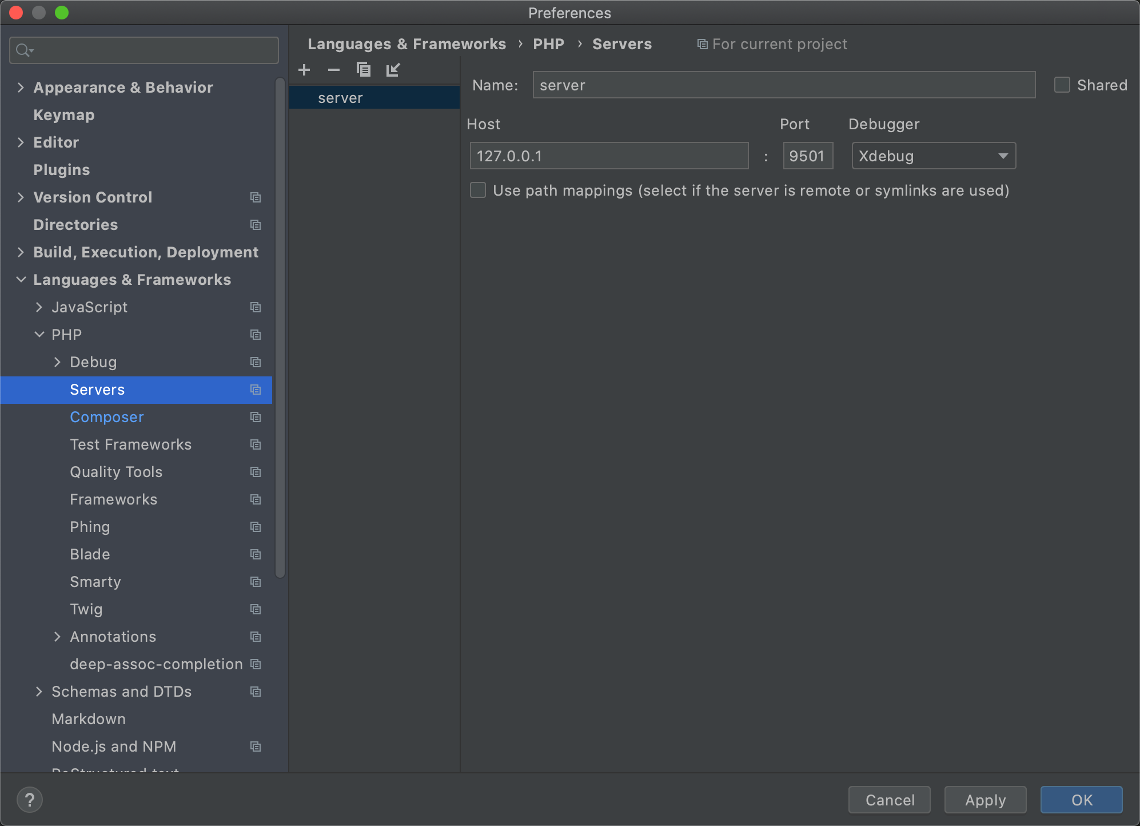
Task: Click project-level icon next to Composer
Action: [x=256, y=417]
